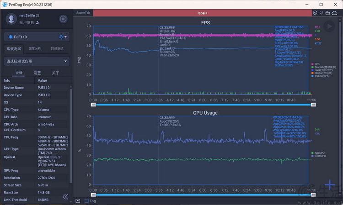The width and height of the screenshot is (343, 205).
Task: Click the add chart plus icon
Action: pyautogui.click(x=329, y=186)
